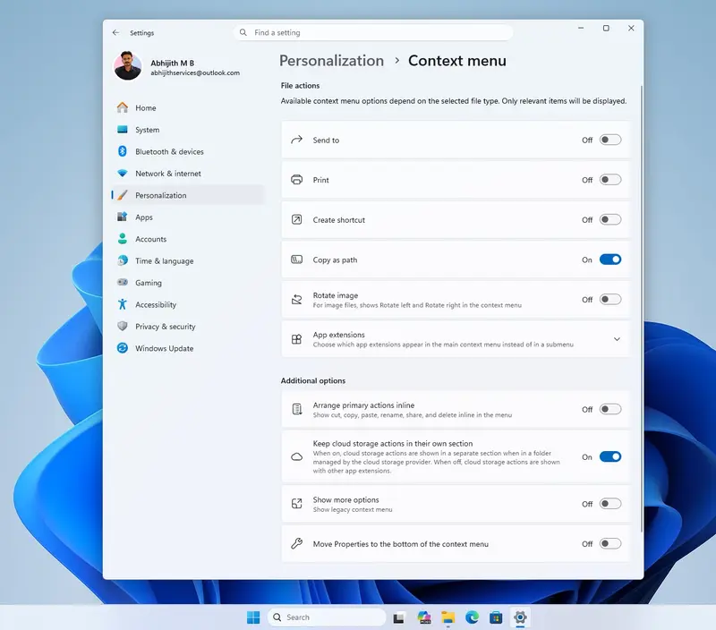The image size is (716, 630).
Task: Turn on the Print toggle
Action: point(610,179)
